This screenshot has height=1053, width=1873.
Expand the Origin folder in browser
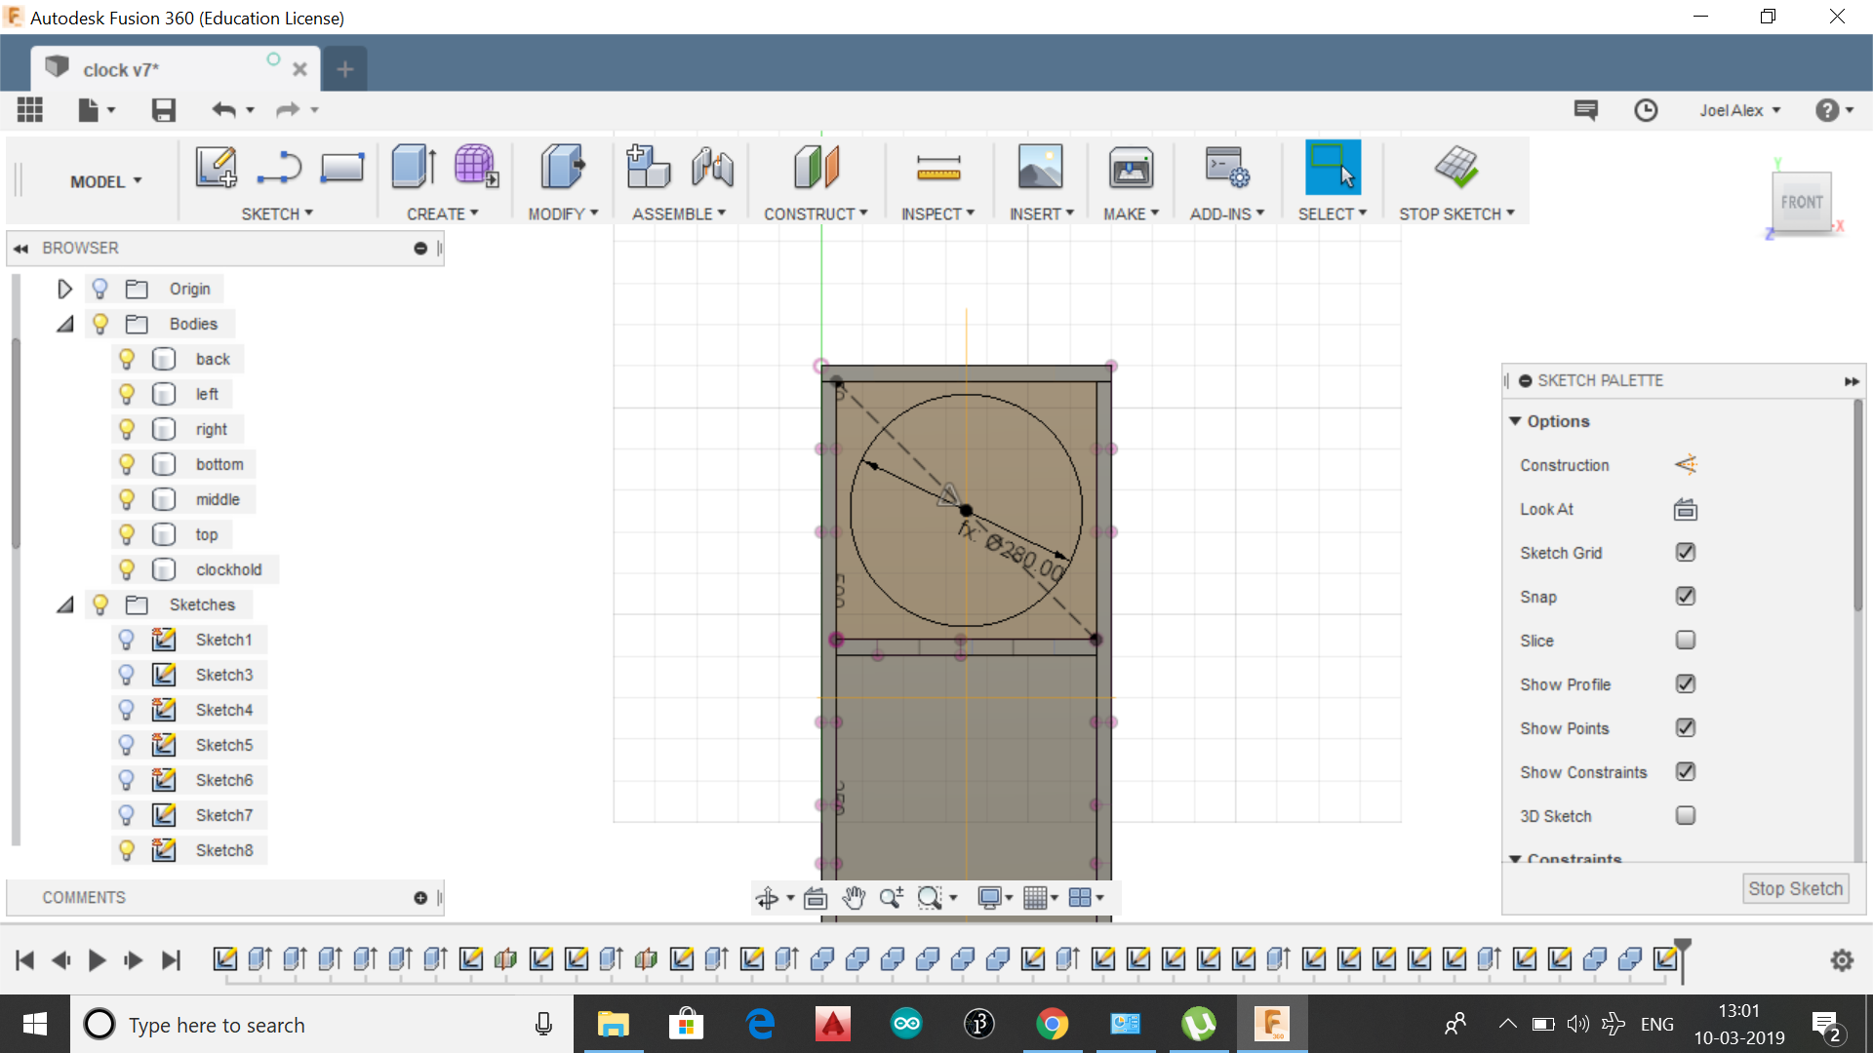coord(64,289)
